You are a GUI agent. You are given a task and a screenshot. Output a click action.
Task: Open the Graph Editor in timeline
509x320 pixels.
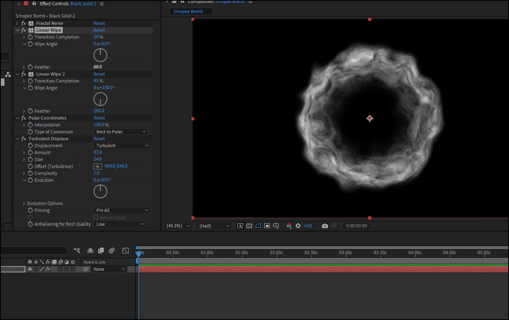(x=125, y=250)
